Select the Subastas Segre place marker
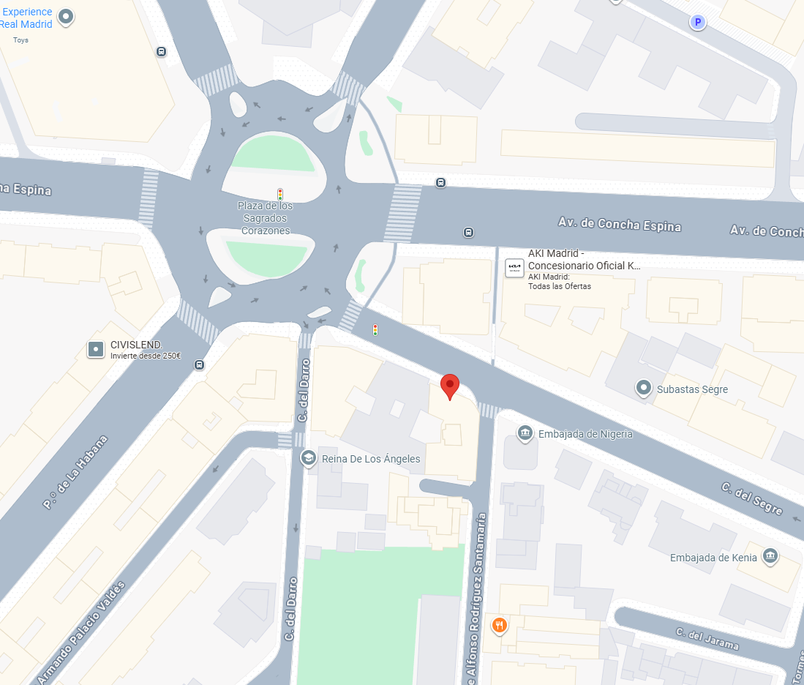 click(644, 388)
